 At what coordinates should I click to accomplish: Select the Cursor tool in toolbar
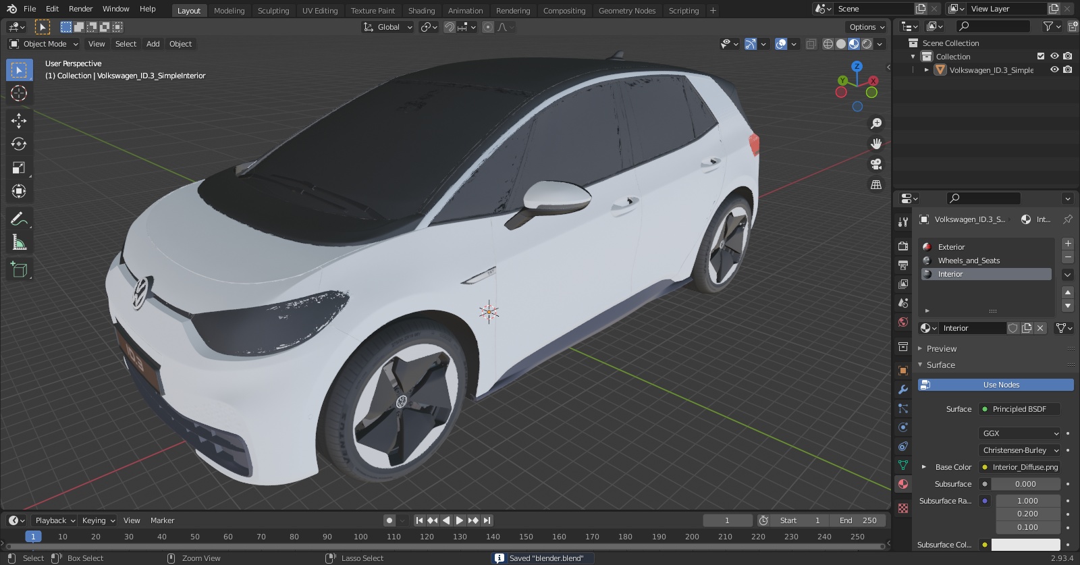19,93
